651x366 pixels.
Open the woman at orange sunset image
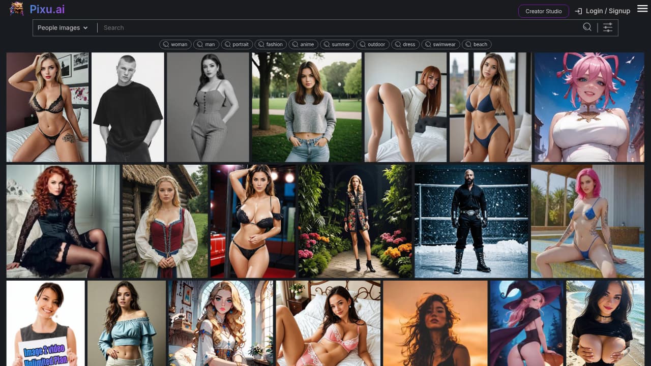click(x=435, y=323)
